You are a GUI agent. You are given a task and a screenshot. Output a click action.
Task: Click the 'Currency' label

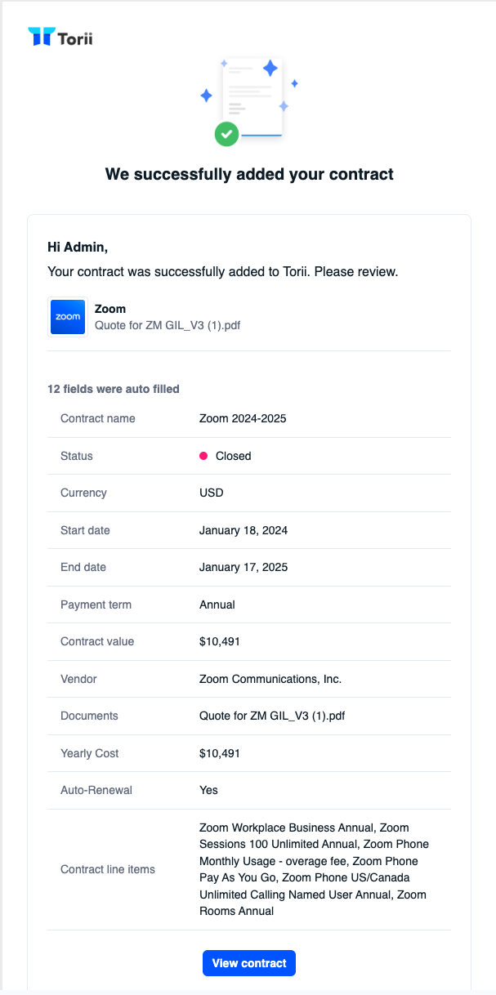click(83, 493)
